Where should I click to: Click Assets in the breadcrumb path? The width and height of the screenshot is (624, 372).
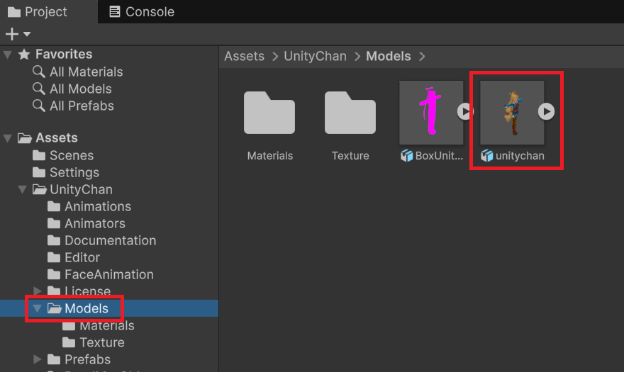(x=244, y=56)
